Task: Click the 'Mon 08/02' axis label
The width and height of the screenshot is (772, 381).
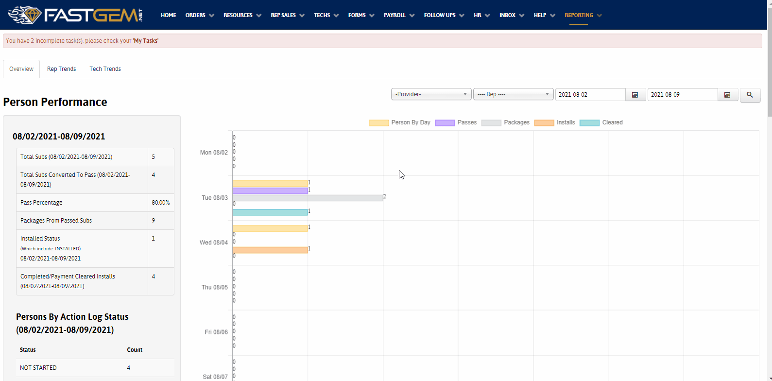Action: pyautogui.click(x=214, y=153)
